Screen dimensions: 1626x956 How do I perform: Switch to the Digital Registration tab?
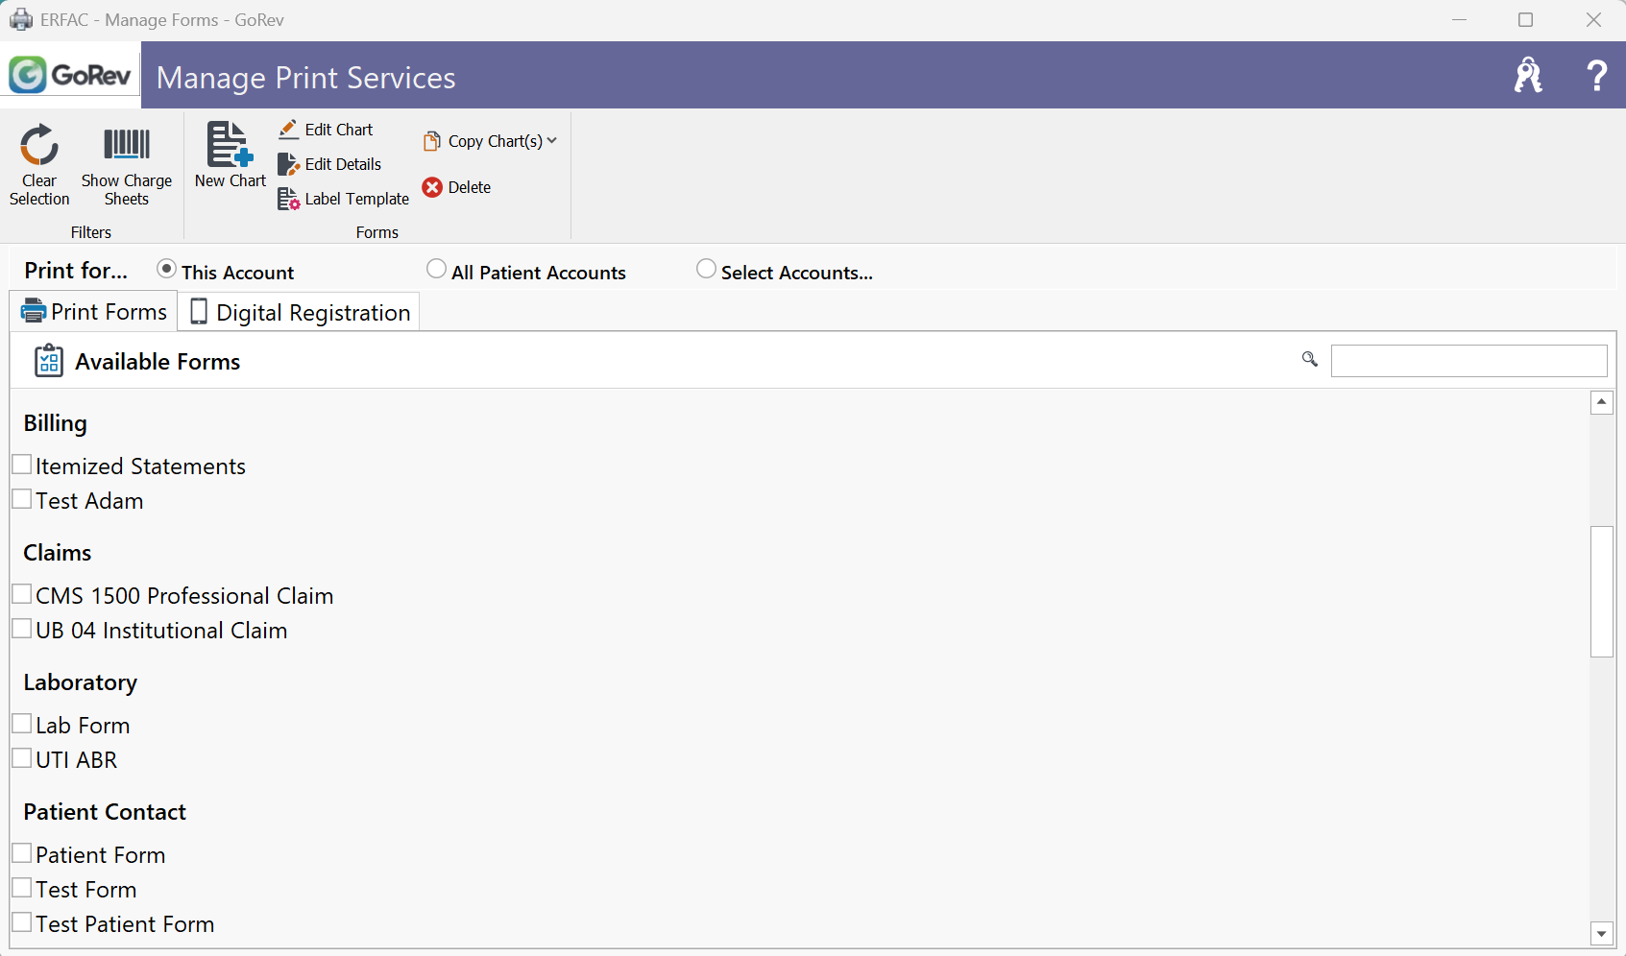300,312
